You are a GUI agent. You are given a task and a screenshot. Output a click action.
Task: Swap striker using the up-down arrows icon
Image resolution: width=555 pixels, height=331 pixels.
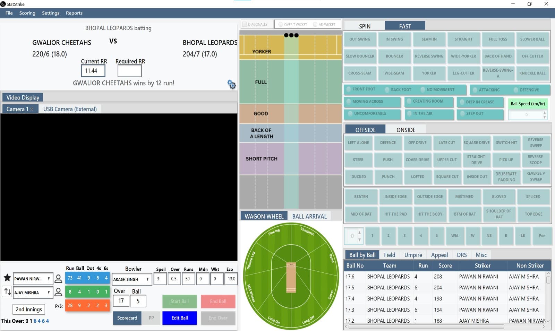pyautogui.click(x=7, y=291)
